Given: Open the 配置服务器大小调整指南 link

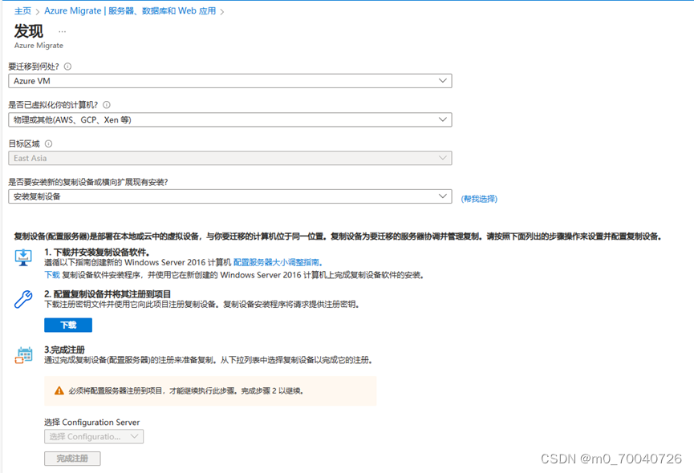Looking at the screenshot, I should click(x=276, y=263).
